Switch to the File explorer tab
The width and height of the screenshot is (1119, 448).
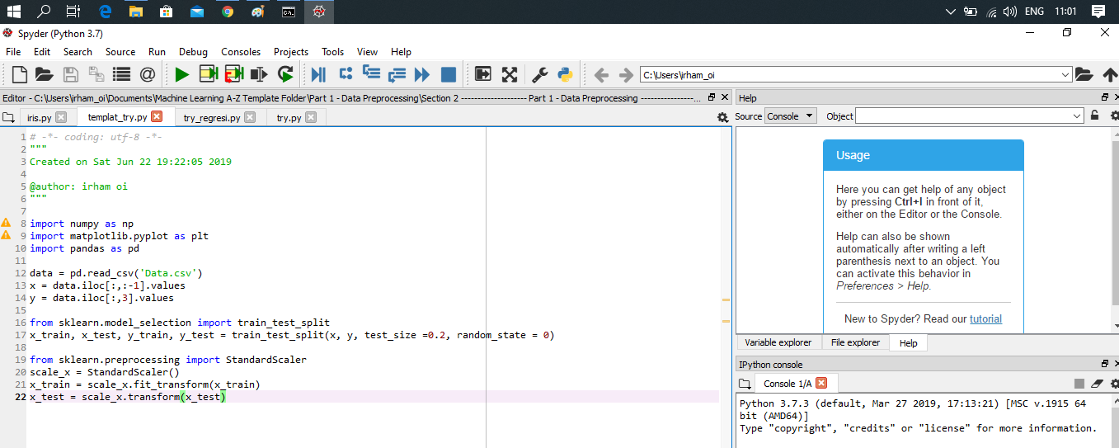[855, 342]
